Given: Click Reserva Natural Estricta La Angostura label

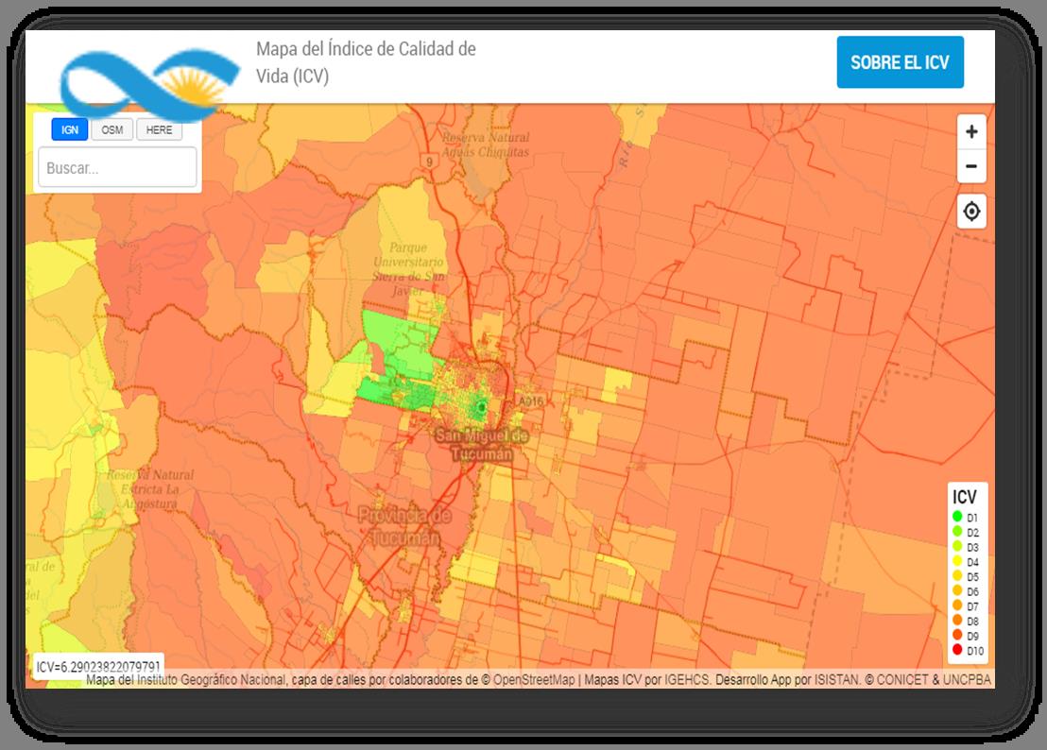Looking at the screenshot, I should point(149,489).
